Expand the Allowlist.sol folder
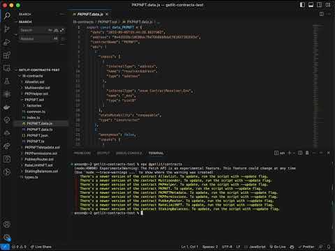Image resolution: width=335 pixels, height=251 pixels. 34,82
